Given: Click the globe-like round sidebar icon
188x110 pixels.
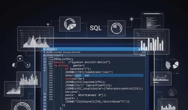Looking at the screenshot, I should point(45,97).
